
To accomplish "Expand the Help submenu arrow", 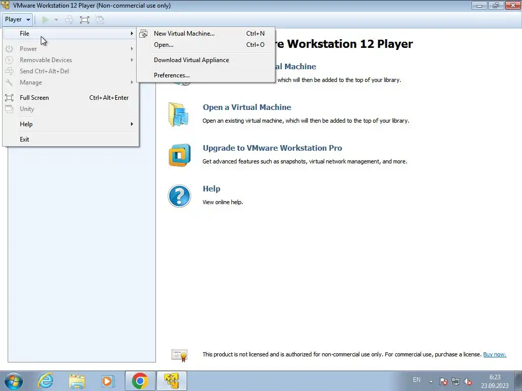I will (x=132, y=124).
